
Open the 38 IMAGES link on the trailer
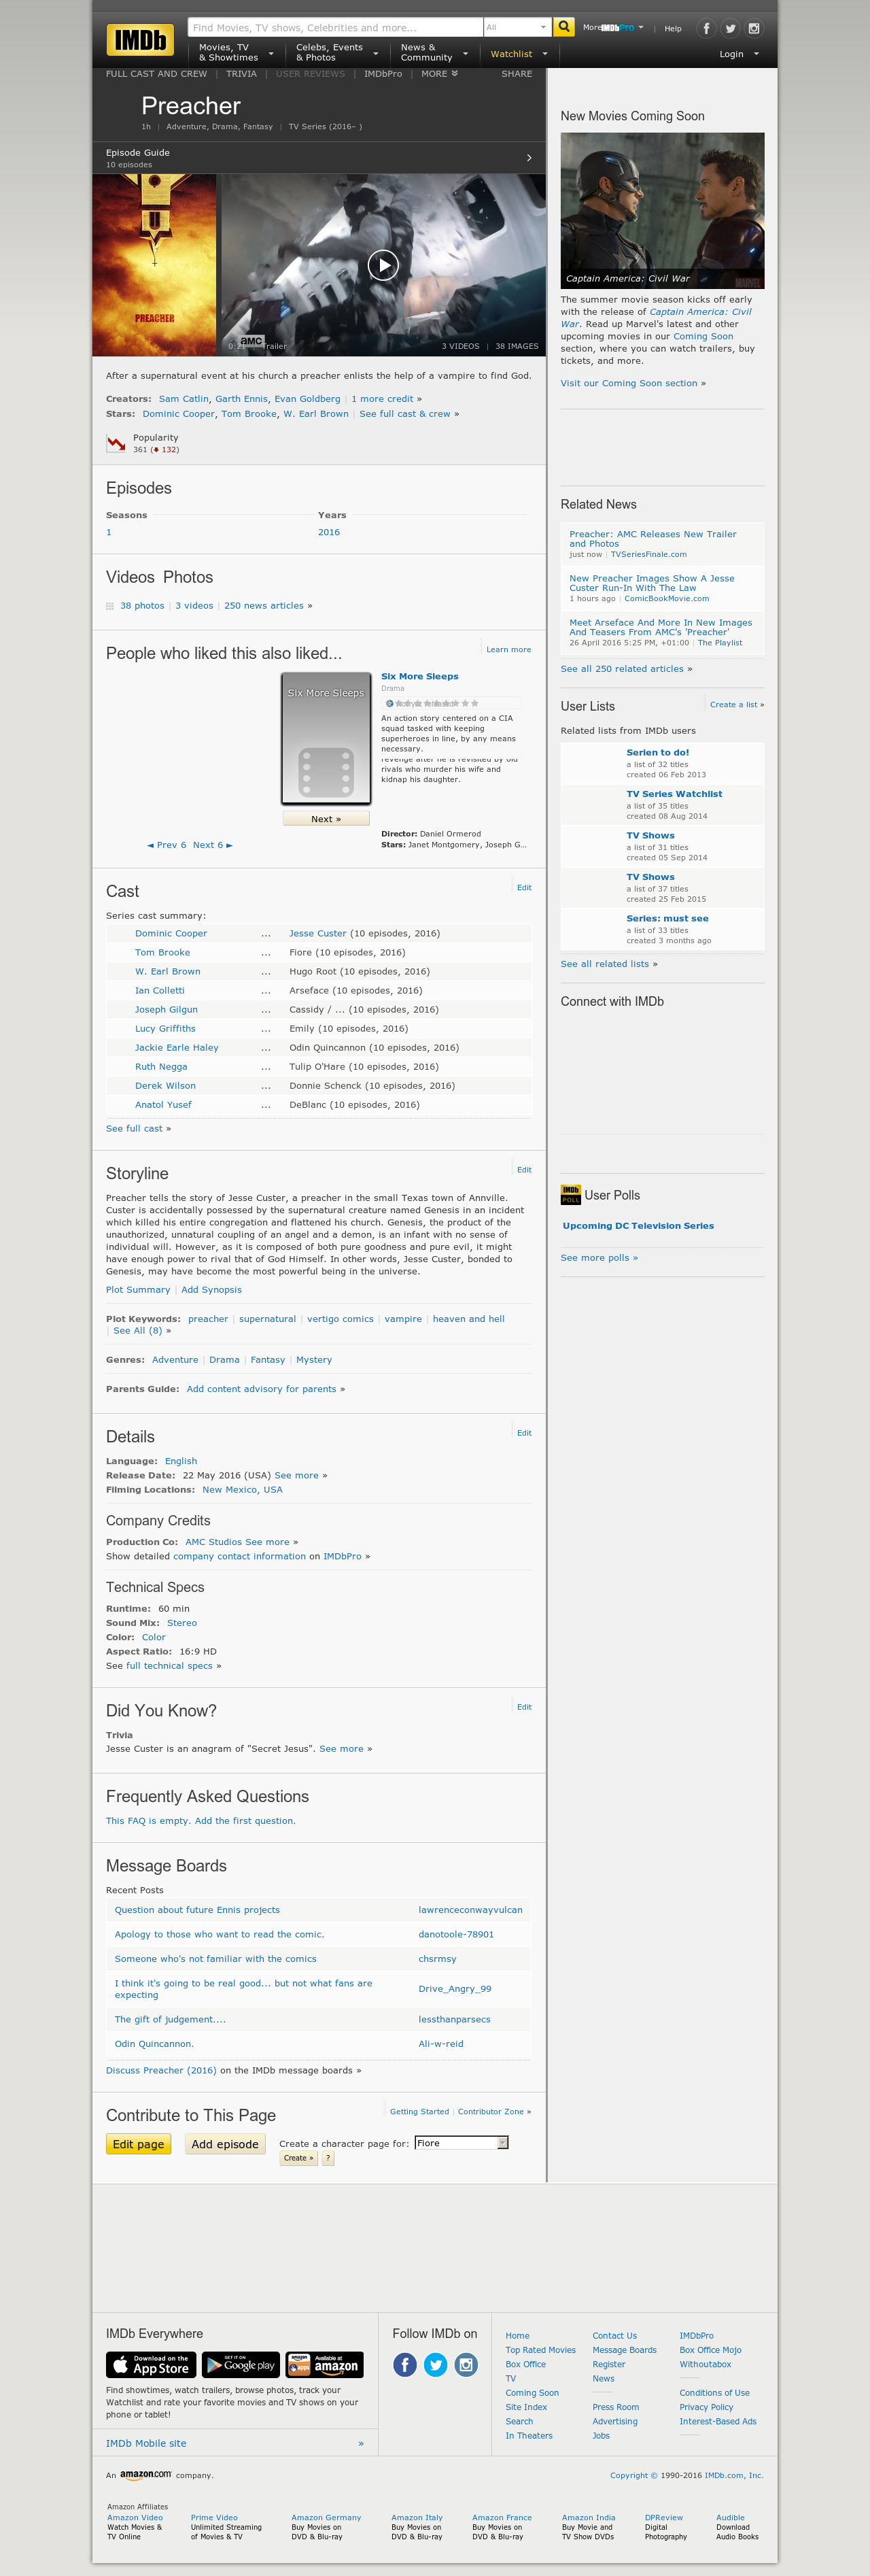[x=517, y=346]
